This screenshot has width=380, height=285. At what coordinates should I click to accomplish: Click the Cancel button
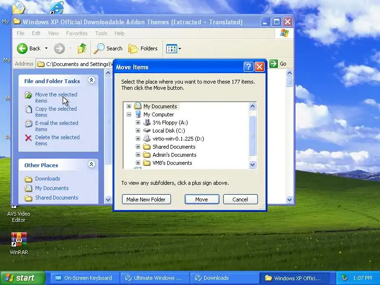pos(240,199)
